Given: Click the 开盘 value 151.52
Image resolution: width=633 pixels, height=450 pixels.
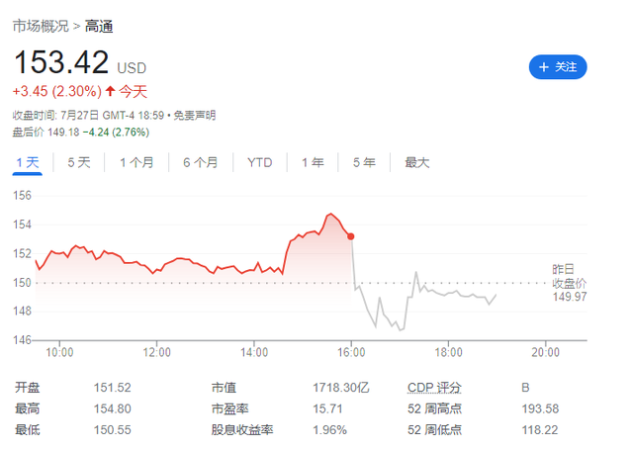Looking at the screenshot, I should point(112,388).
